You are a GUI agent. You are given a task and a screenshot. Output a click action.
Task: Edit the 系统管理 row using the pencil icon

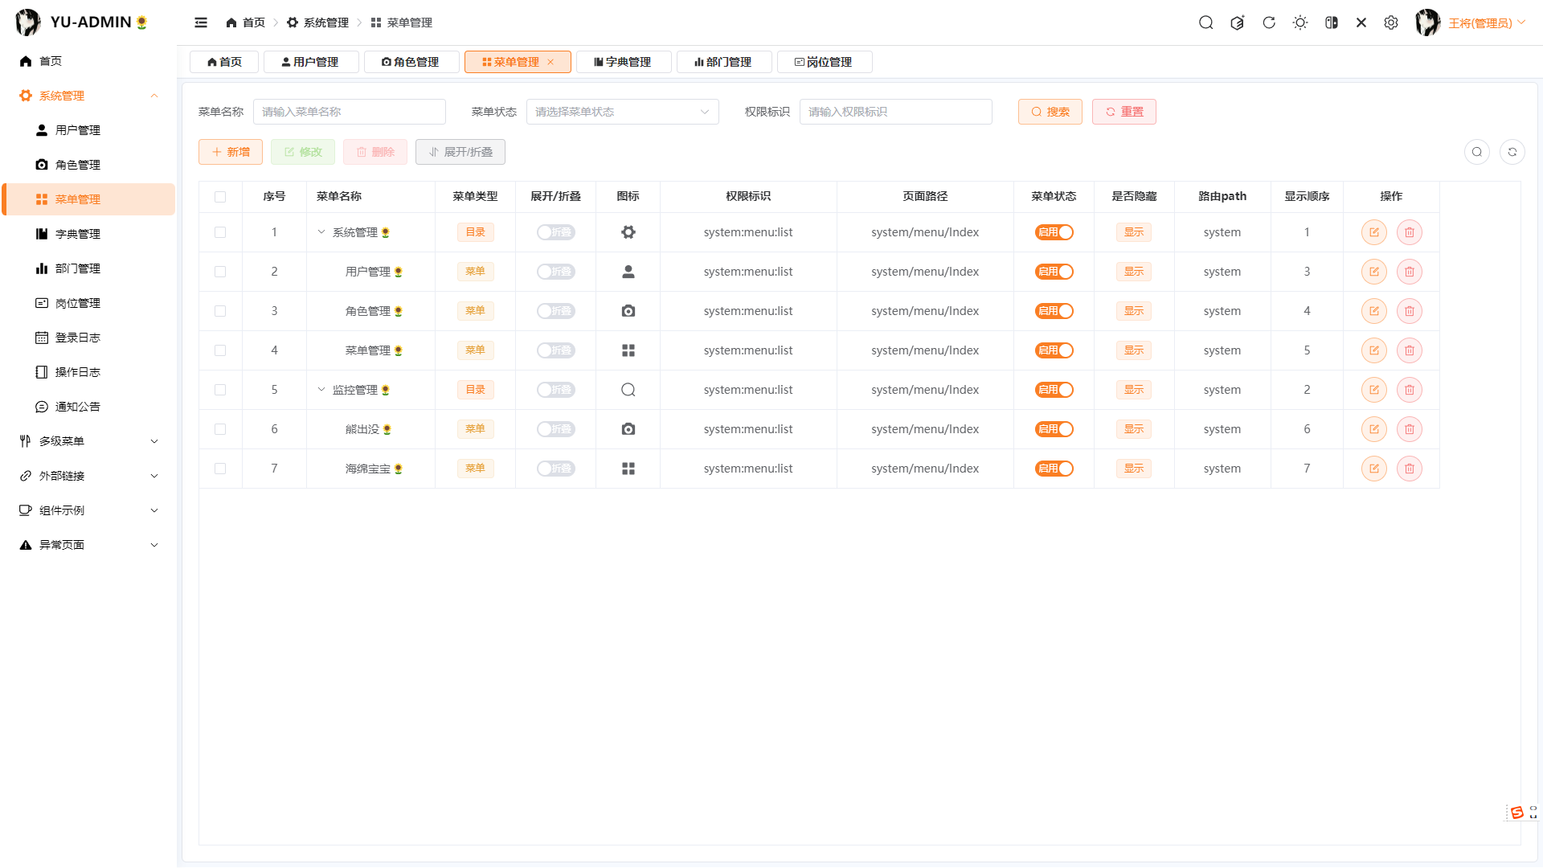point(1374,232)
